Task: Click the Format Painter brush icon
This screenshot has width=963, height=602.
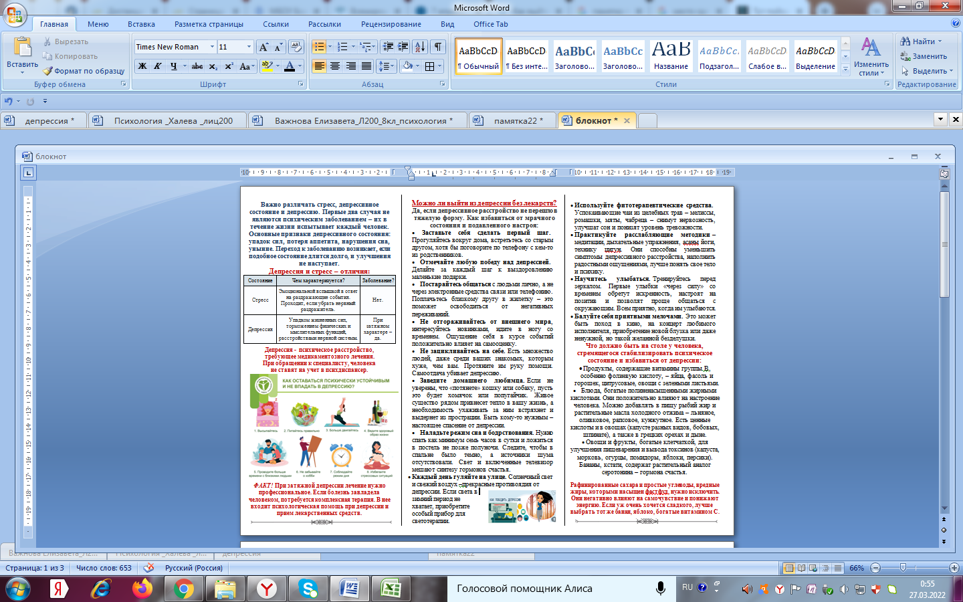Action: click(x=48, y=71)
